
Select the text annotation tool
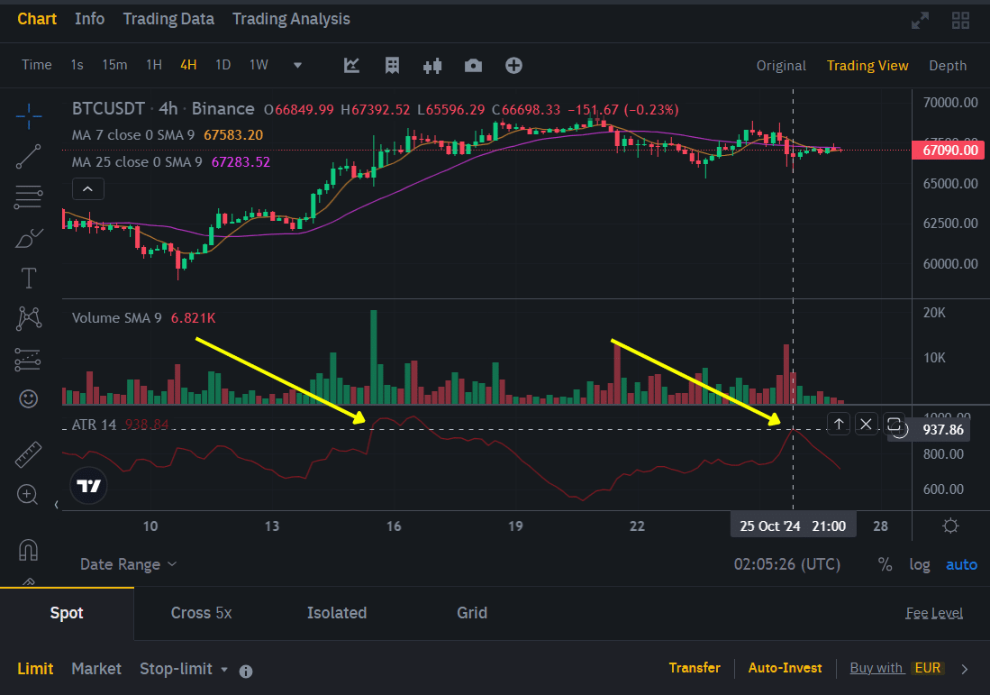28,278
